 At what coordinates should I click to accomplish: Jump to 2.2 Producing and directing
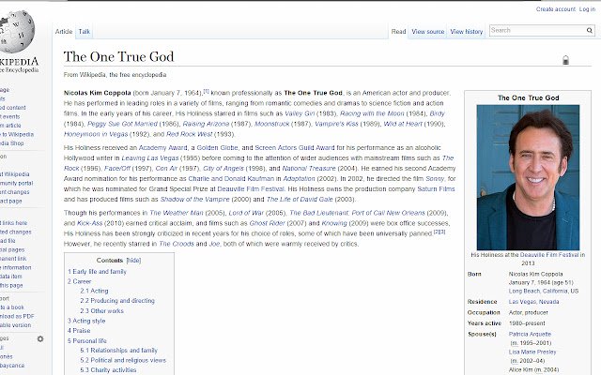click(117, 301)
